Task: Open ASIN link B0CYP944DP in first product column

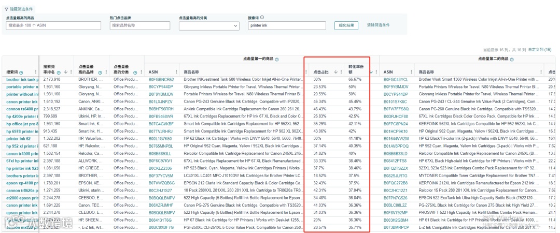Action: click(161, 86)
